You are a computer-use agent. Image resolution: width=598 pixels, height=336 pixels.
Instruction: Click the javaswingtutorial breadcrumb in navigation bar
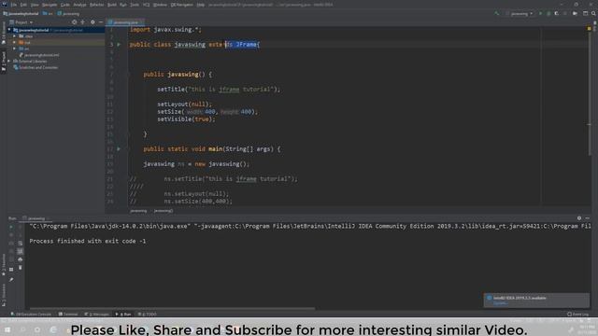pos(21,13)
